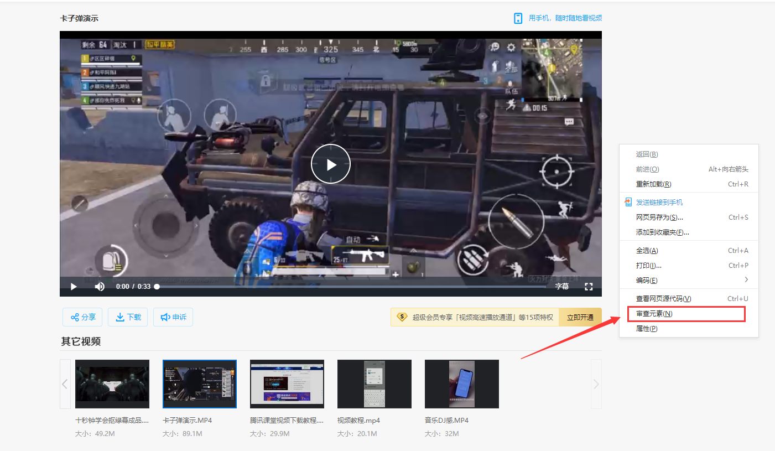Open the 音乐DJ感.MP4 video thumbnail
The image size is (775, 451).
[461, 384]
